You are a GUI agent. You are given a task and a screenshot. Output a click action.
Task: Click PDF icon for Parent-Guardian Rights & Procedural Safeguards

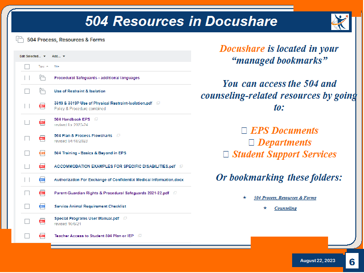coord(42,193)
